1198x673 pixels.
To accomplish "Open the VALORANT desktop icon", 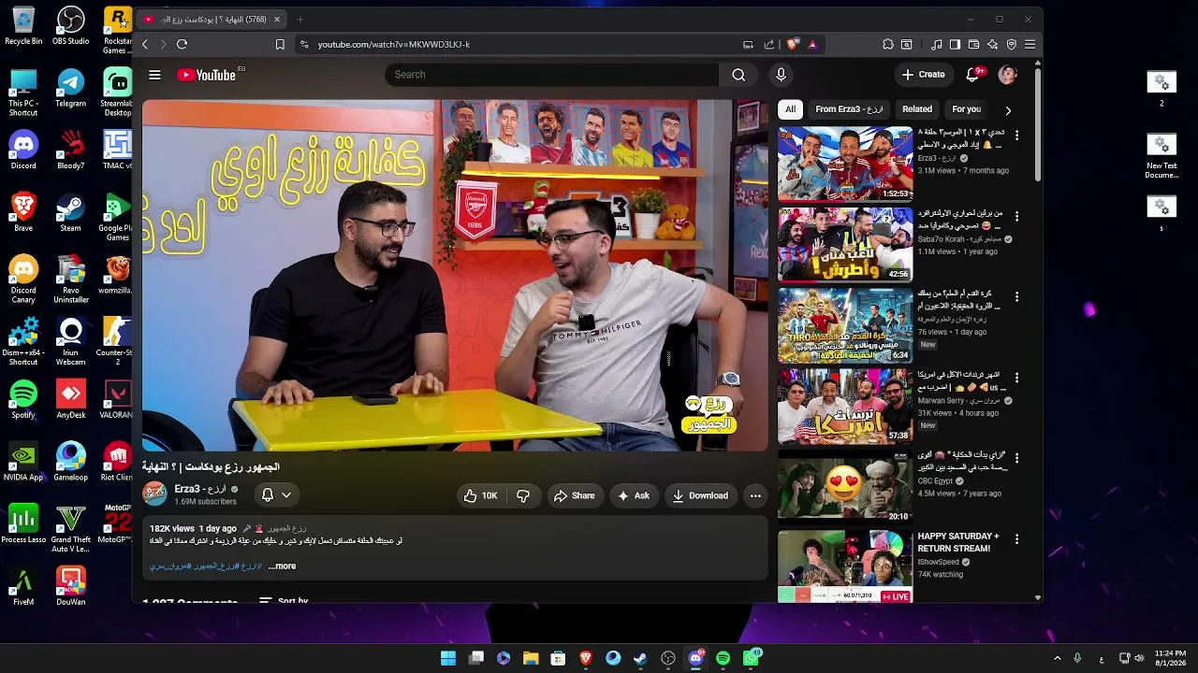I will coord(117,399).
